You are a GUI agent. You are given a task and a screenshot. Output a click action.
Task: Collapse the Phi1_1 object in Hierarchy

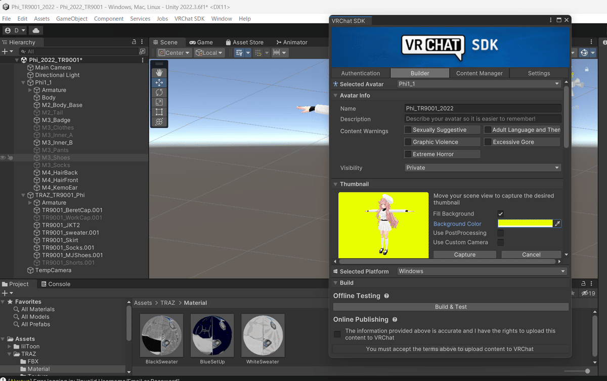pyautogui.click(x=23, y=82)
